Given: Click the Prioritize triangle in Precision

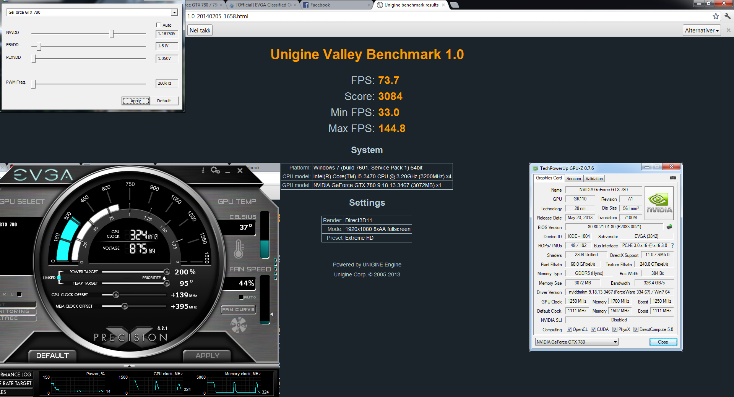Looking at the screenshot, I should pos(164,278).
